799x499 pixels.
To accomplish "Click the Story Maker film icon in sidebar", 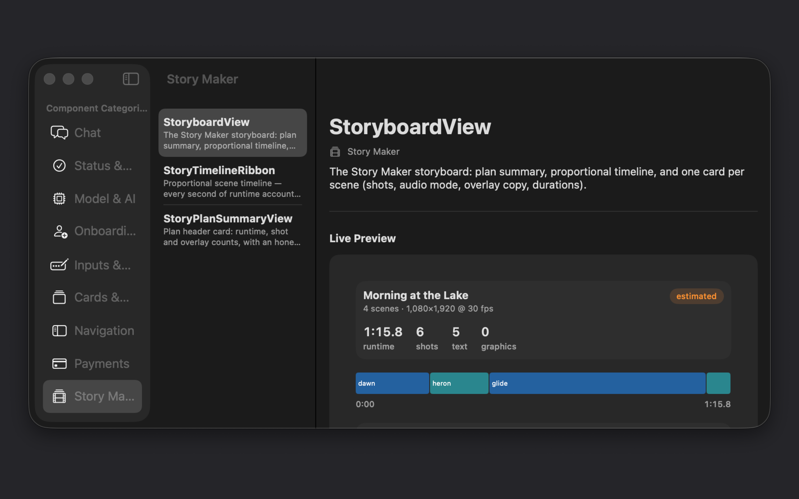I will [x=59, y=396].
